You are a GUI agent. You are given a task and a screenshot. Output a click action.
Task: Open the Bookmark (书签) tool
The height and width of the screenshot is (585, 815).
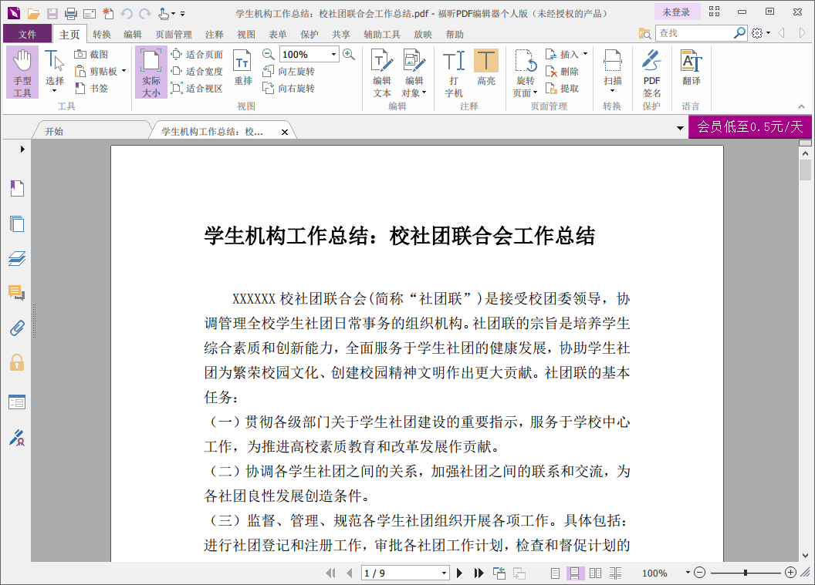pos(92,88)
